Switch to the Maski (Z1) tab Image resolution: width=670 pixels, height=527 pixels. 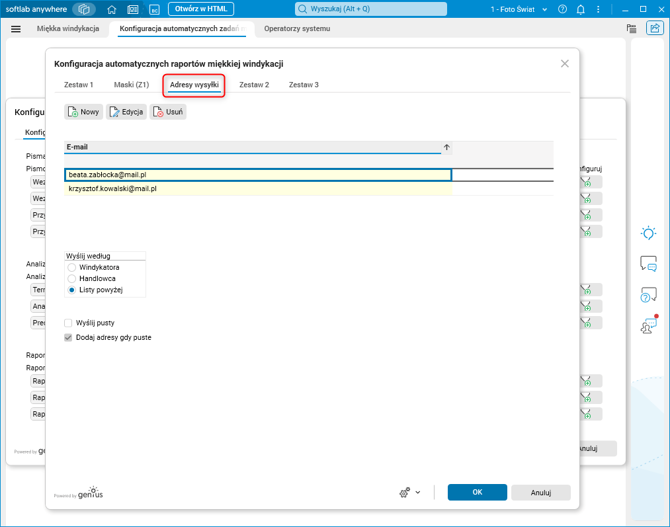tap(132, 85)
